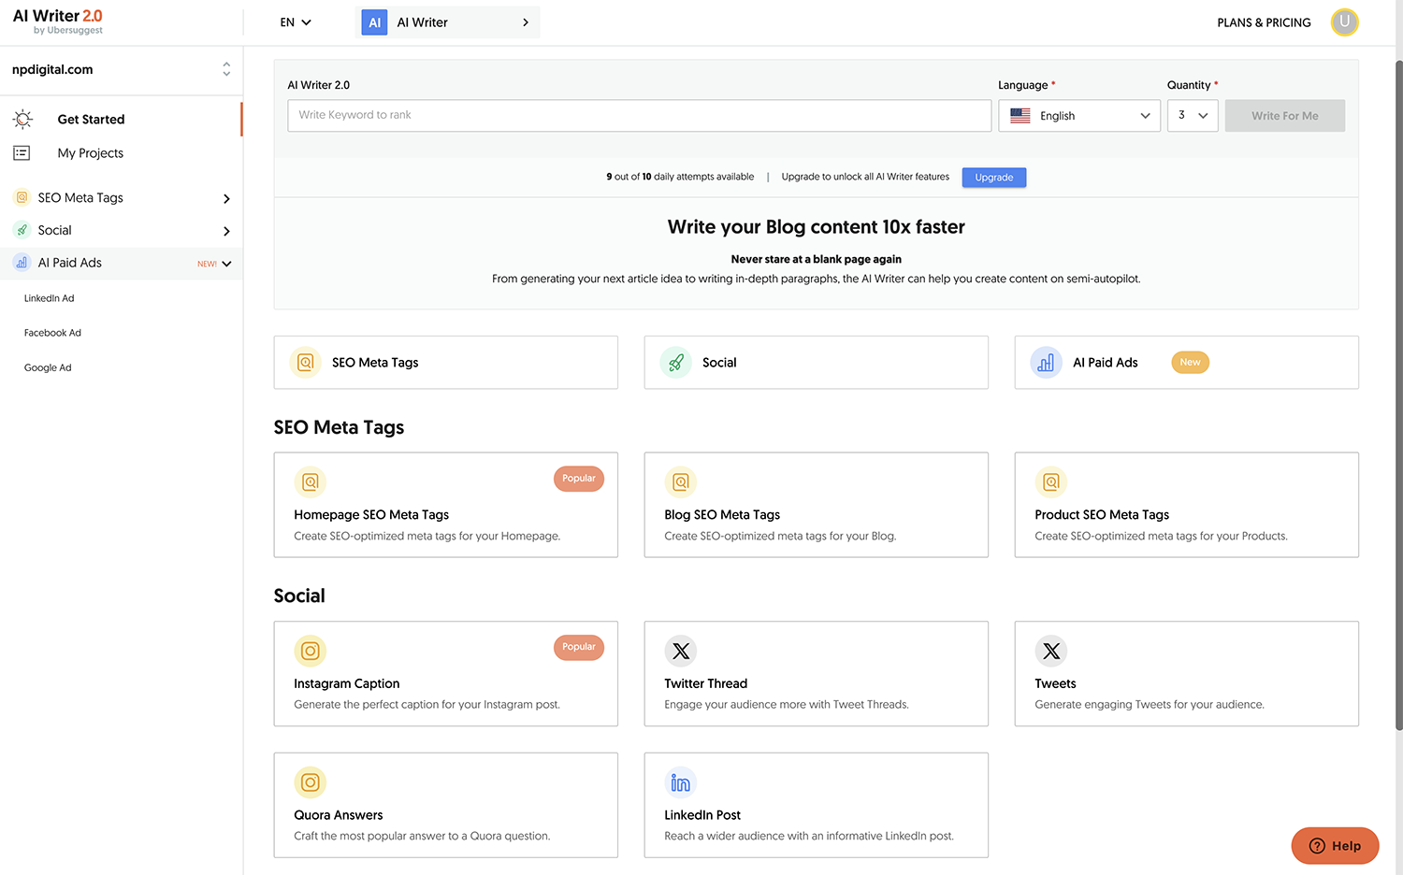The image size is (1403, 875).
Task: Open Twitter Thread title
Action: click(x=705, y=683)
